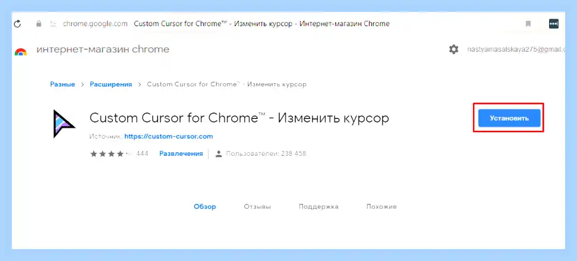Reload the page with the refresh icon
Viewport: 577px width, 261px height.
[x=17, y=24]
